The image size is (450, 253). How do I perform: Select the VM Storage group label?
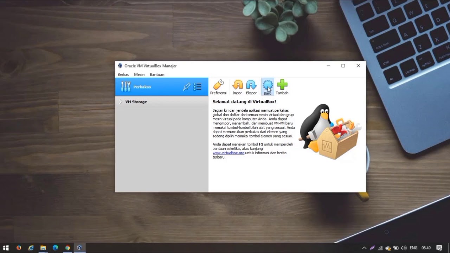pos(136,102)
